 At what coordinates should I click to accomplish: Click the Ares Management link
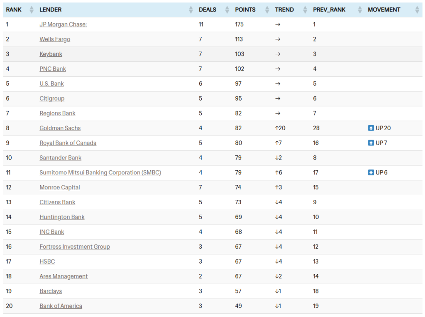64,276
